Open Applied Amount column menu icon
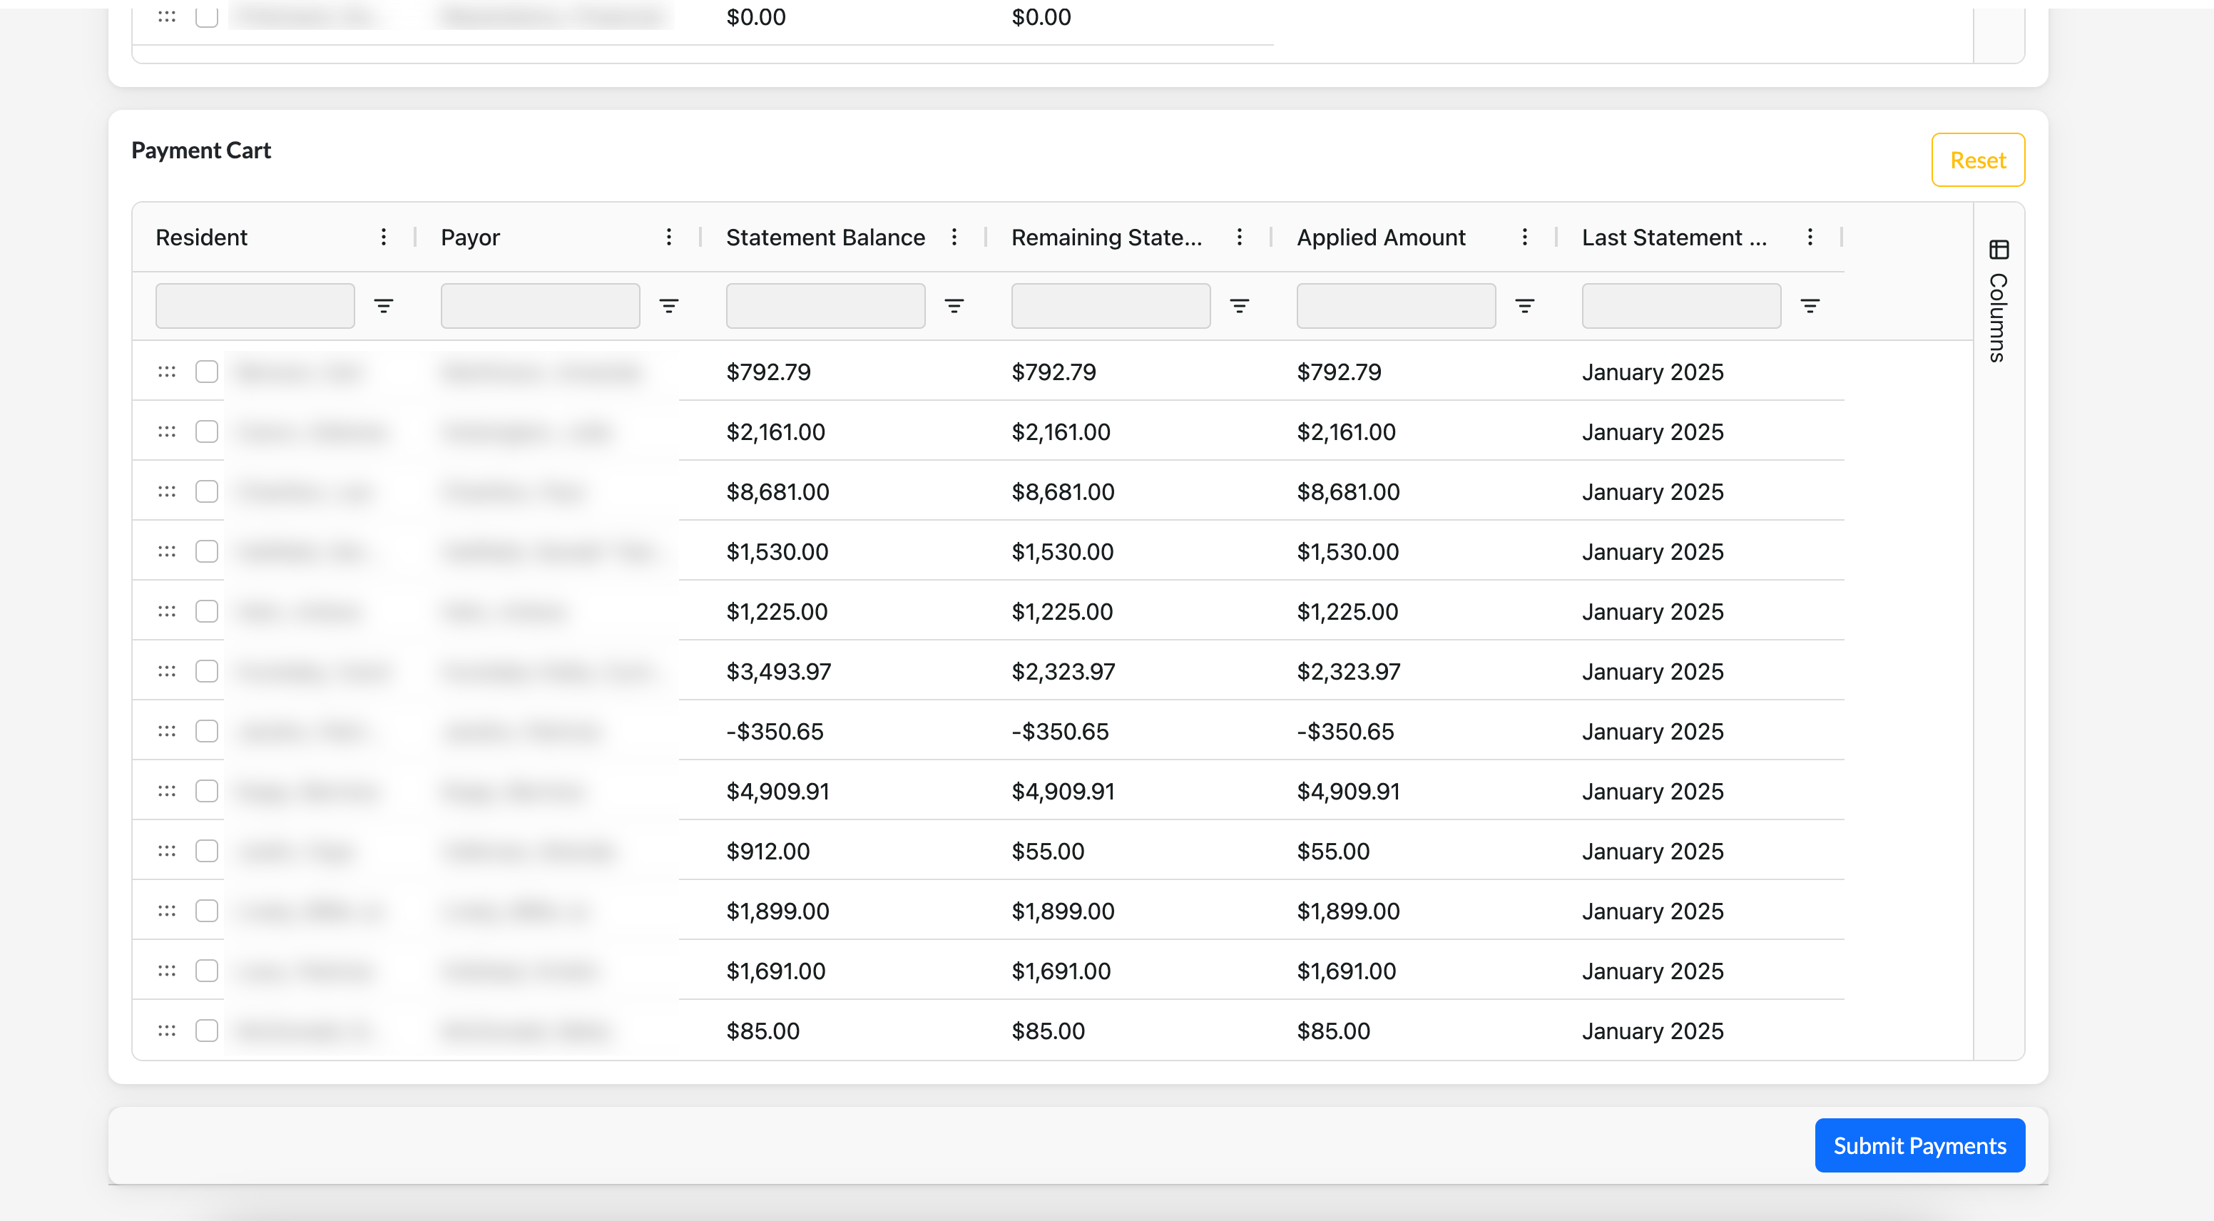 (x=1525, y=237)
